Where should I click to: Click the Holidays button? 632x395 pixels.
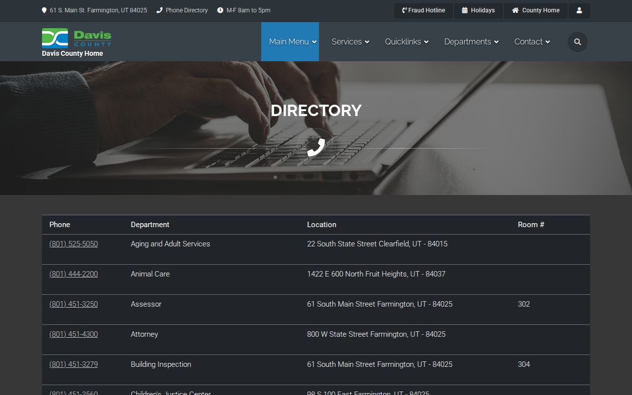click(478, 10)
